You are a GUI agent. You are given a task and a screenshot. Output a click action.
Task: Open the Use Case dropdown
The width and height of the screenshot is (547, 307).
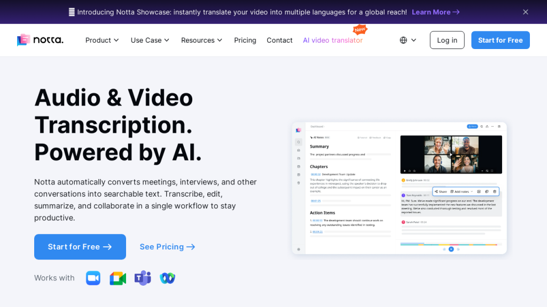150,40
